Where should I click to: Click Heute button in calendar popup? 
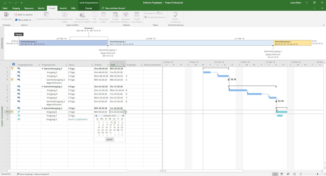tap(109, 140)
